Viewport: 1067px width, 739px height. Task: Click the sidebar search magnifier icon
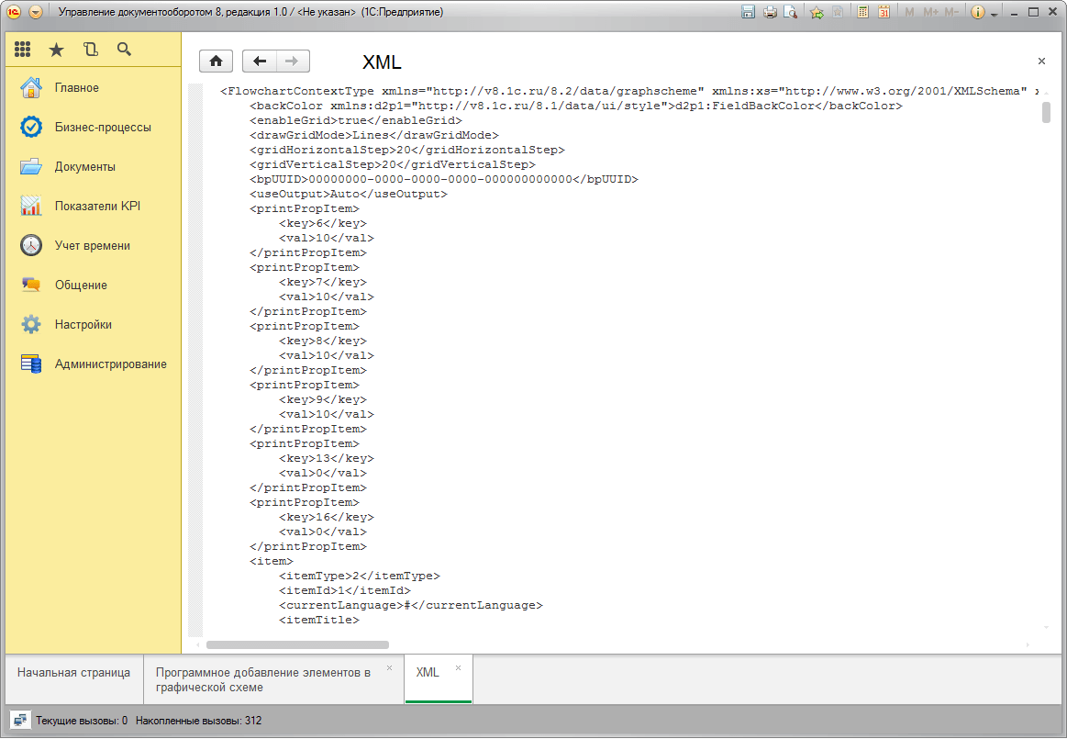click(x=124, y=50)
